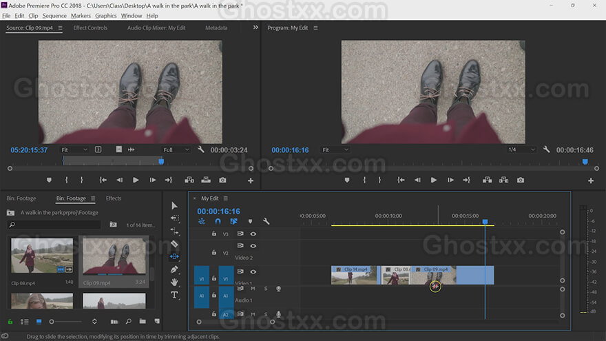This screenshot has height=341, width=606.
Task: Switch to Effects tab
Action: click(x=113, y=198)
